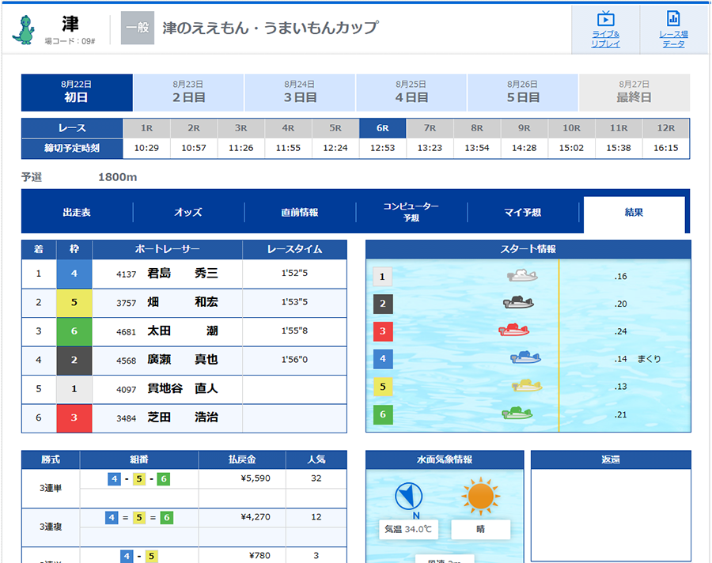The width and height of the screenshot is (712, 563).
Task: Click the sunny weather sun icon
Action: coord(480,496)
